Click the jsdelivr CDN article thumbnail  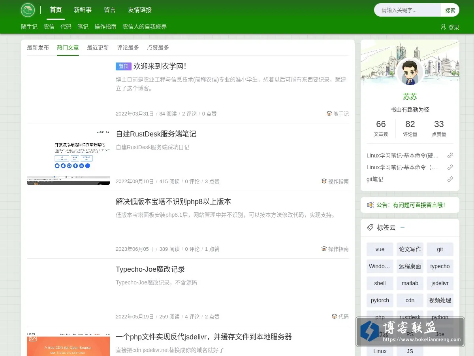coord(68,344)
